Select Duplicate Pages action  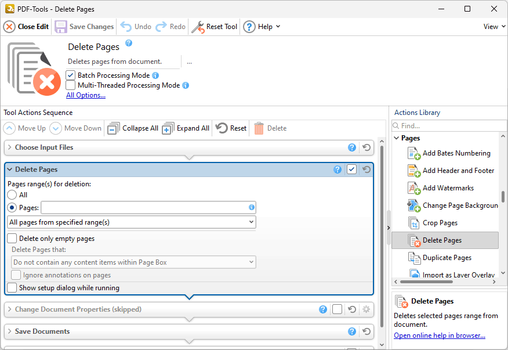[440, 258]
